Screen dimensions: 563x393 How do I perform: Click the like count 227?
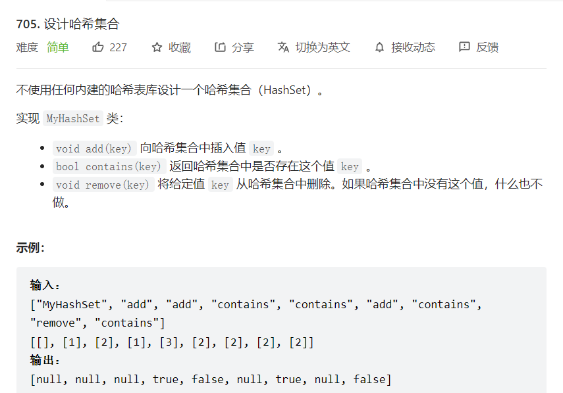[x=118, y=47]
